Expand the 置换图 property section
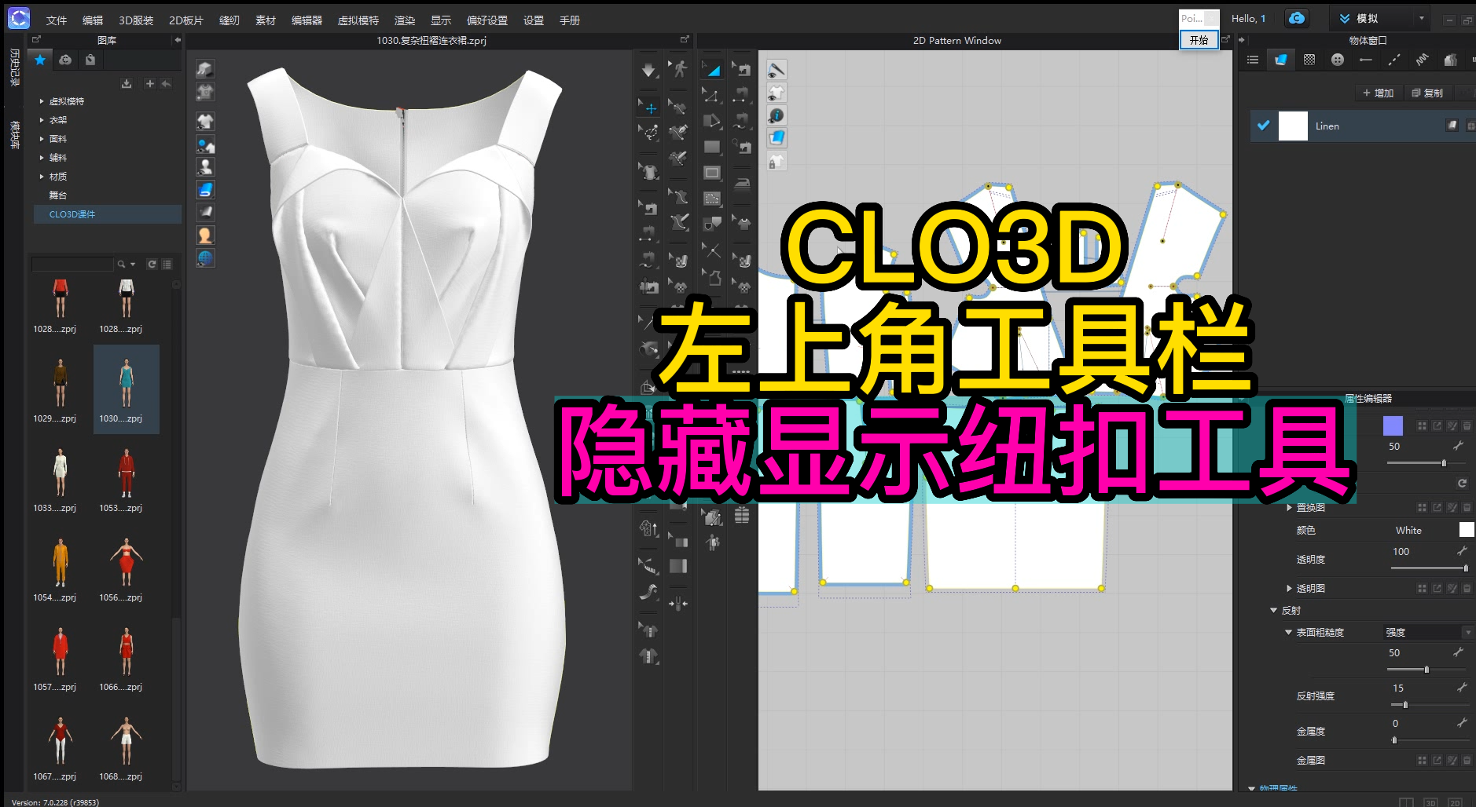 (1289, 508)
